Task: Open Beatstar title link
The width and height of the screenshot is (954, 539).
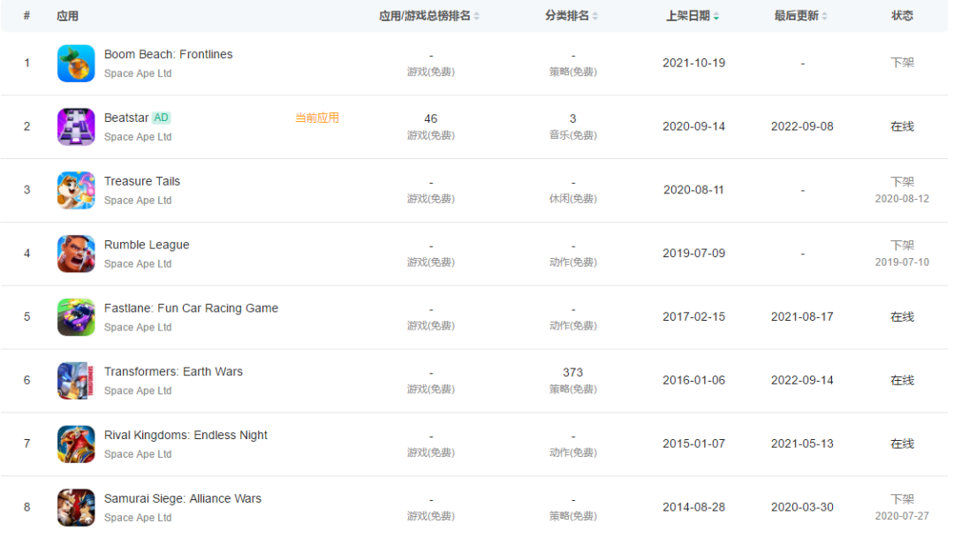Action: 126,118
